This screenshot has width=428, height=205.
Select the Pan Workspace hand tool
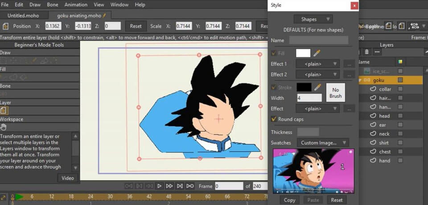point(4,127)
